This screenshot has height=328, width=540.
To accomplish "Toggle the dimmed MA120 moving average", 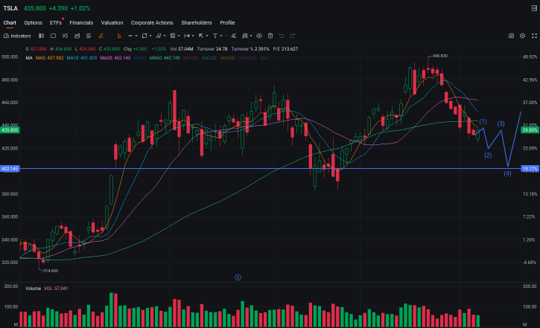I will click(191, 58).
